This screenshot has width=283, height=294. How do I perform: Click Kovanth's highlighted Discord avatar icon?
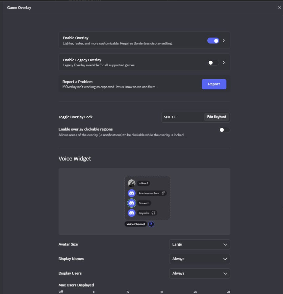pyautogui.click(x=131, y=203)
